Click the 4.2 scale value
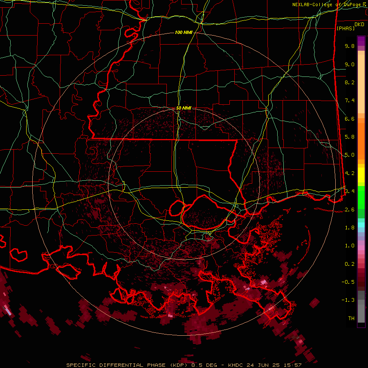This screenshot has height=368, width=368. tap(350, 173)
